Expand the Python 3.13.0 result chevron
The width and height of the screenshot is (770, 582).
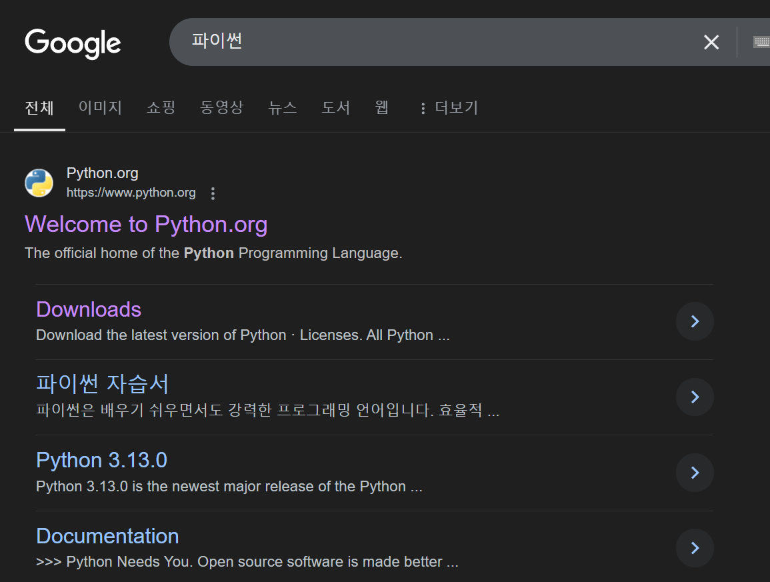pos(695,473)
